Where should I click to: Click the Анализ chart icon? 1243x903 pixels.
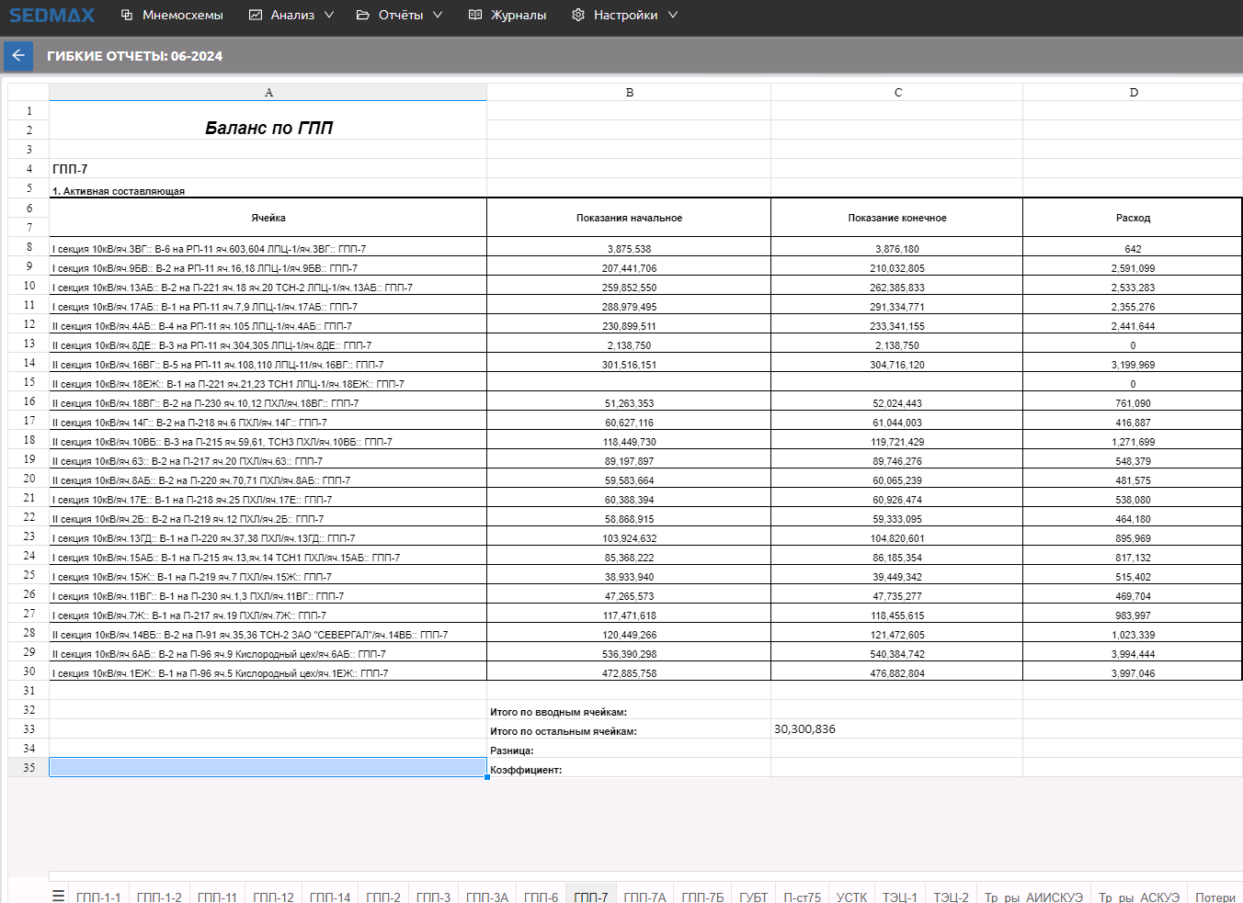(256, 15)
